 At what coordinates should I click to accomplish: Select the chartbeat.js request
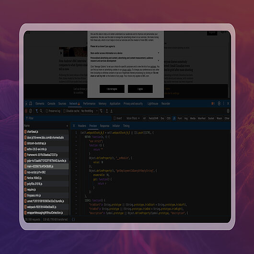(x=46, y=132)
